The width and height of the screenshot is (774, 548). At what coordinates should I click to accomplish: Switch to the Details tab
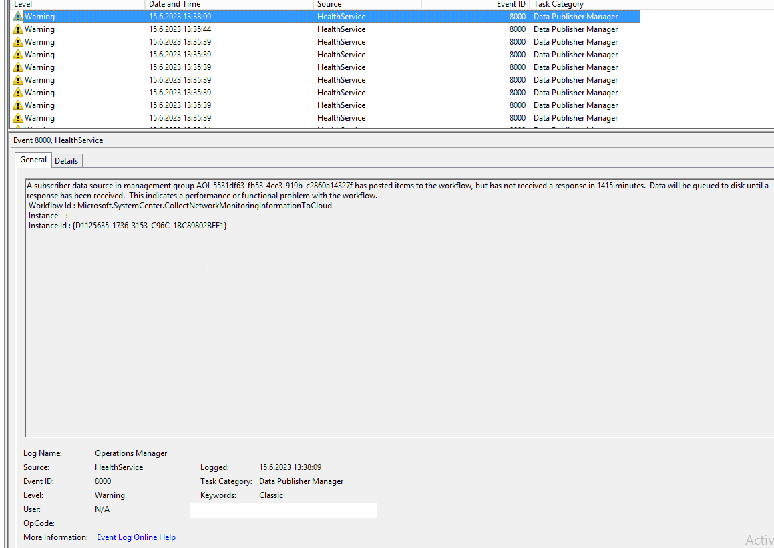pos(66,160)
